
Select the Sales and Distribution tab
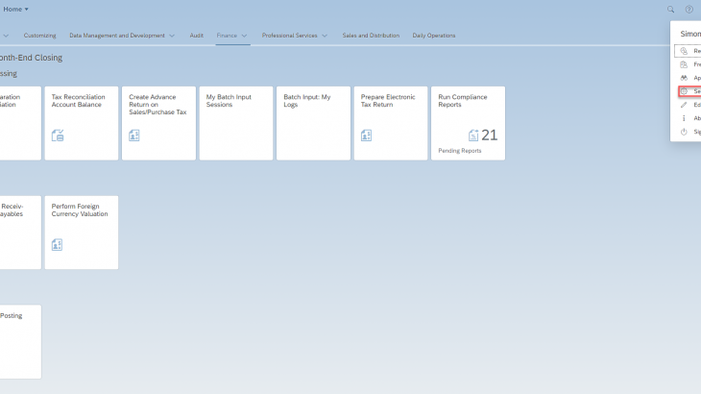point(371,36)
